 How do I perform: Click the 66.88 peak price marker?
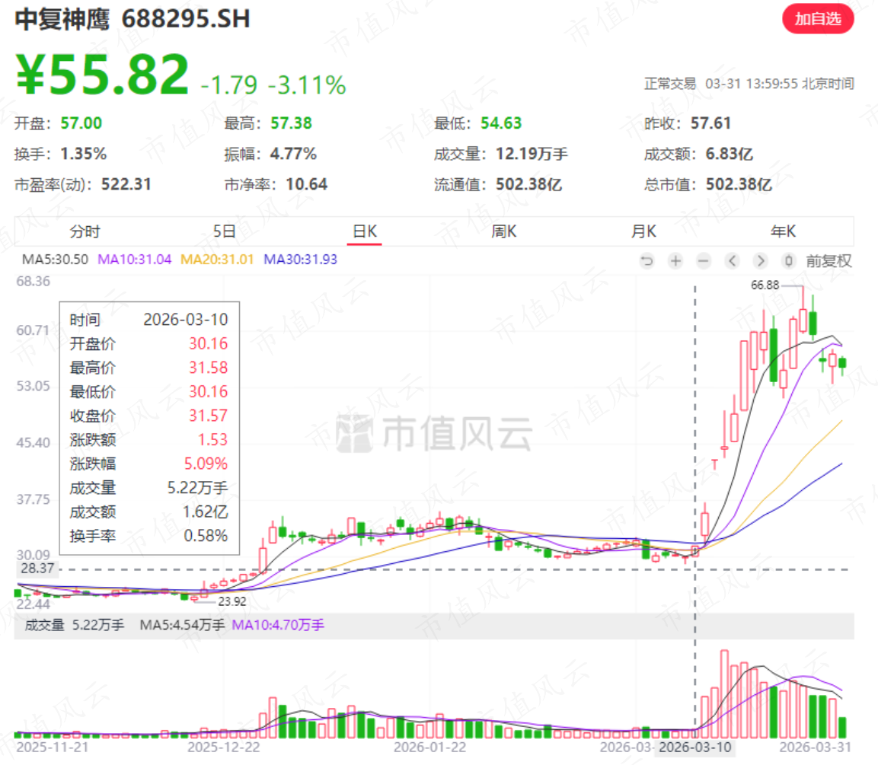tap(765, 285)
